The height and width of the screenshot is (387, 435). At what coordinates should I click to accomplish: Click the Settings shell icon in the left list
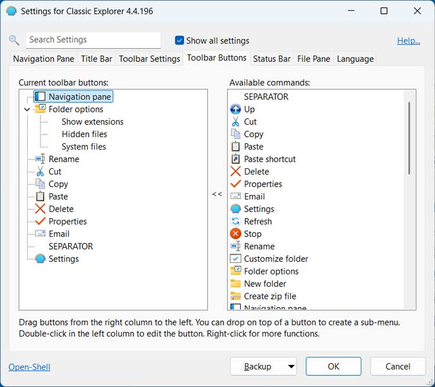tap(40, 258)
